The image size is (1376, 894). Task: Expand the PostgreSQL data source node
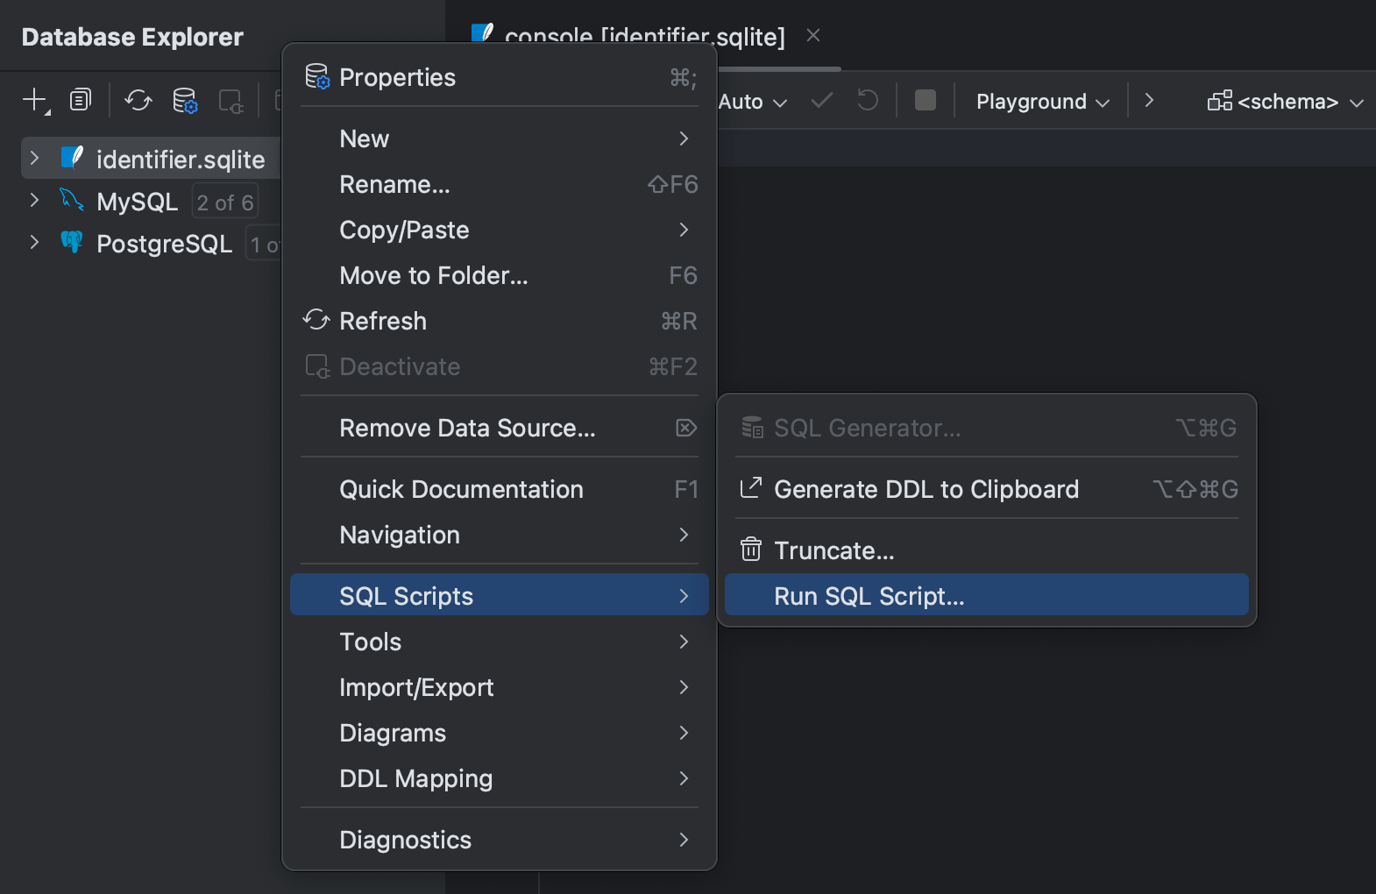tap(34, 243)
